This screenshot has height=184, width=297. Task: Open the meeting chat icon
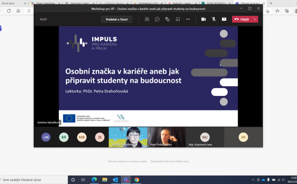click(x=157, y=19)
